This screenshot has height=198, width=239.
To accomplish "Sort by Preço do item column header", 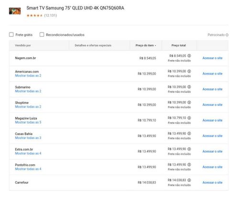I will click(146, 45).
